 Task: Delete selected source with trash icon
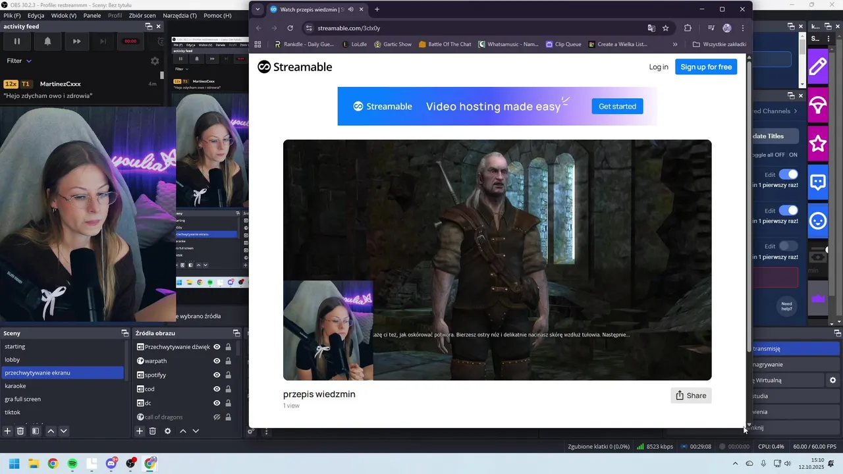pos(152,431)
